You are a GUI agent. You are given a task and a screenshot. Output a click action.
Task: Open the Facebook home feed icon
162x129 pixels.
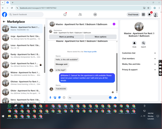point(65,15)
